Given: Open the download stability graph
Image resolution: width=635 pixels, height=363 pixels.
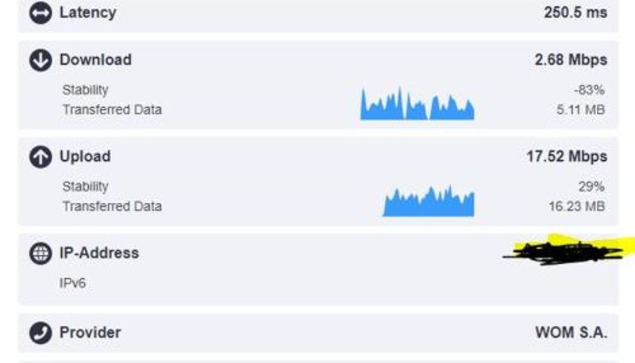Looking at the screenshot, I should click(x=417, y=105).
